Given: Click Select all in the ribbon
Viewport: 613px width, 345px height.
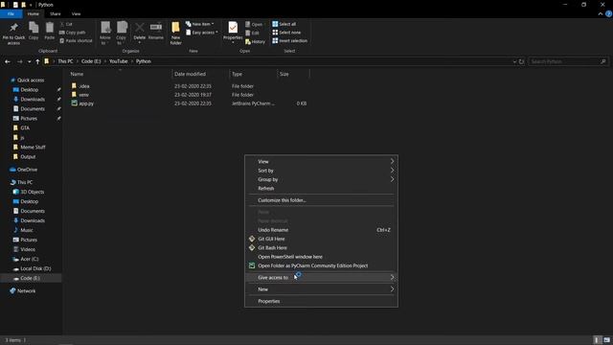Looking at the screenshot, I should click(284, 24).
